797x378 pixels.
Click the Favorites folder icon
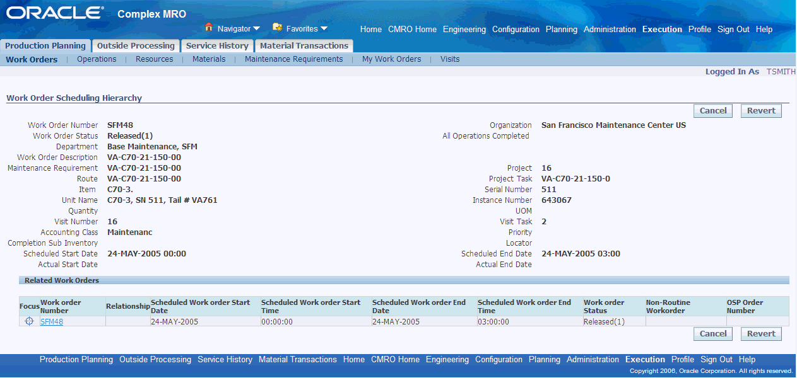pos(277,28)
